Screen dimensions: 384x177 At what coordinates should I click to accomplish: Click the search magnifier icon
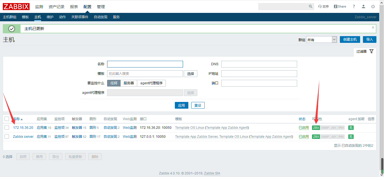coord(310,6)
